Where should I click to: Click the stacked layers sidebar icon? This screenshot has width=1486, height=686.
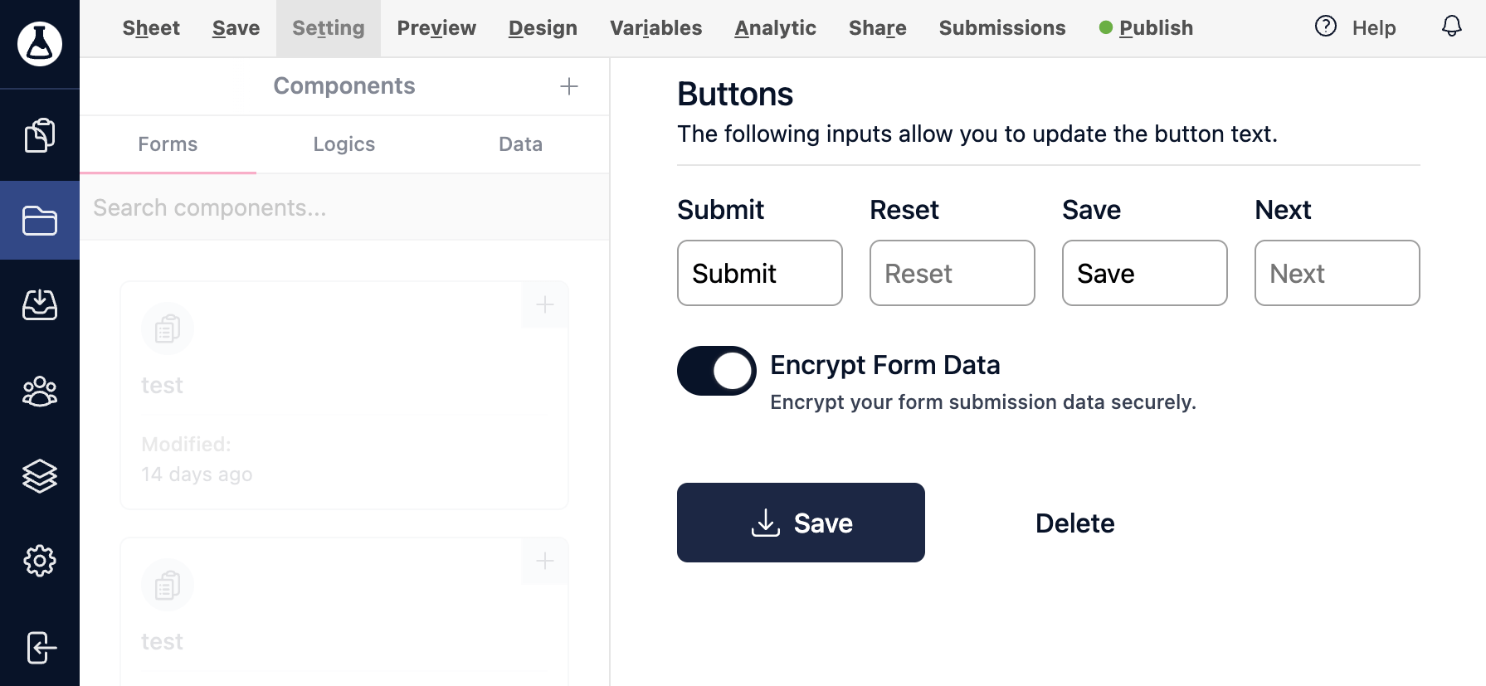coord(40,476)
